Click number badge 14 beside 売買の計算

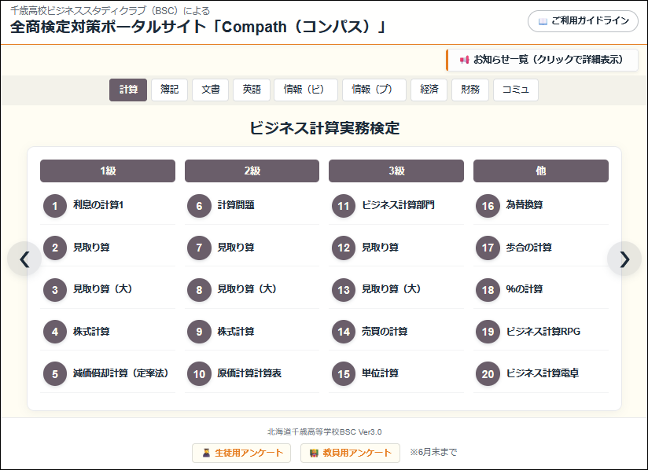coord(344,332)
